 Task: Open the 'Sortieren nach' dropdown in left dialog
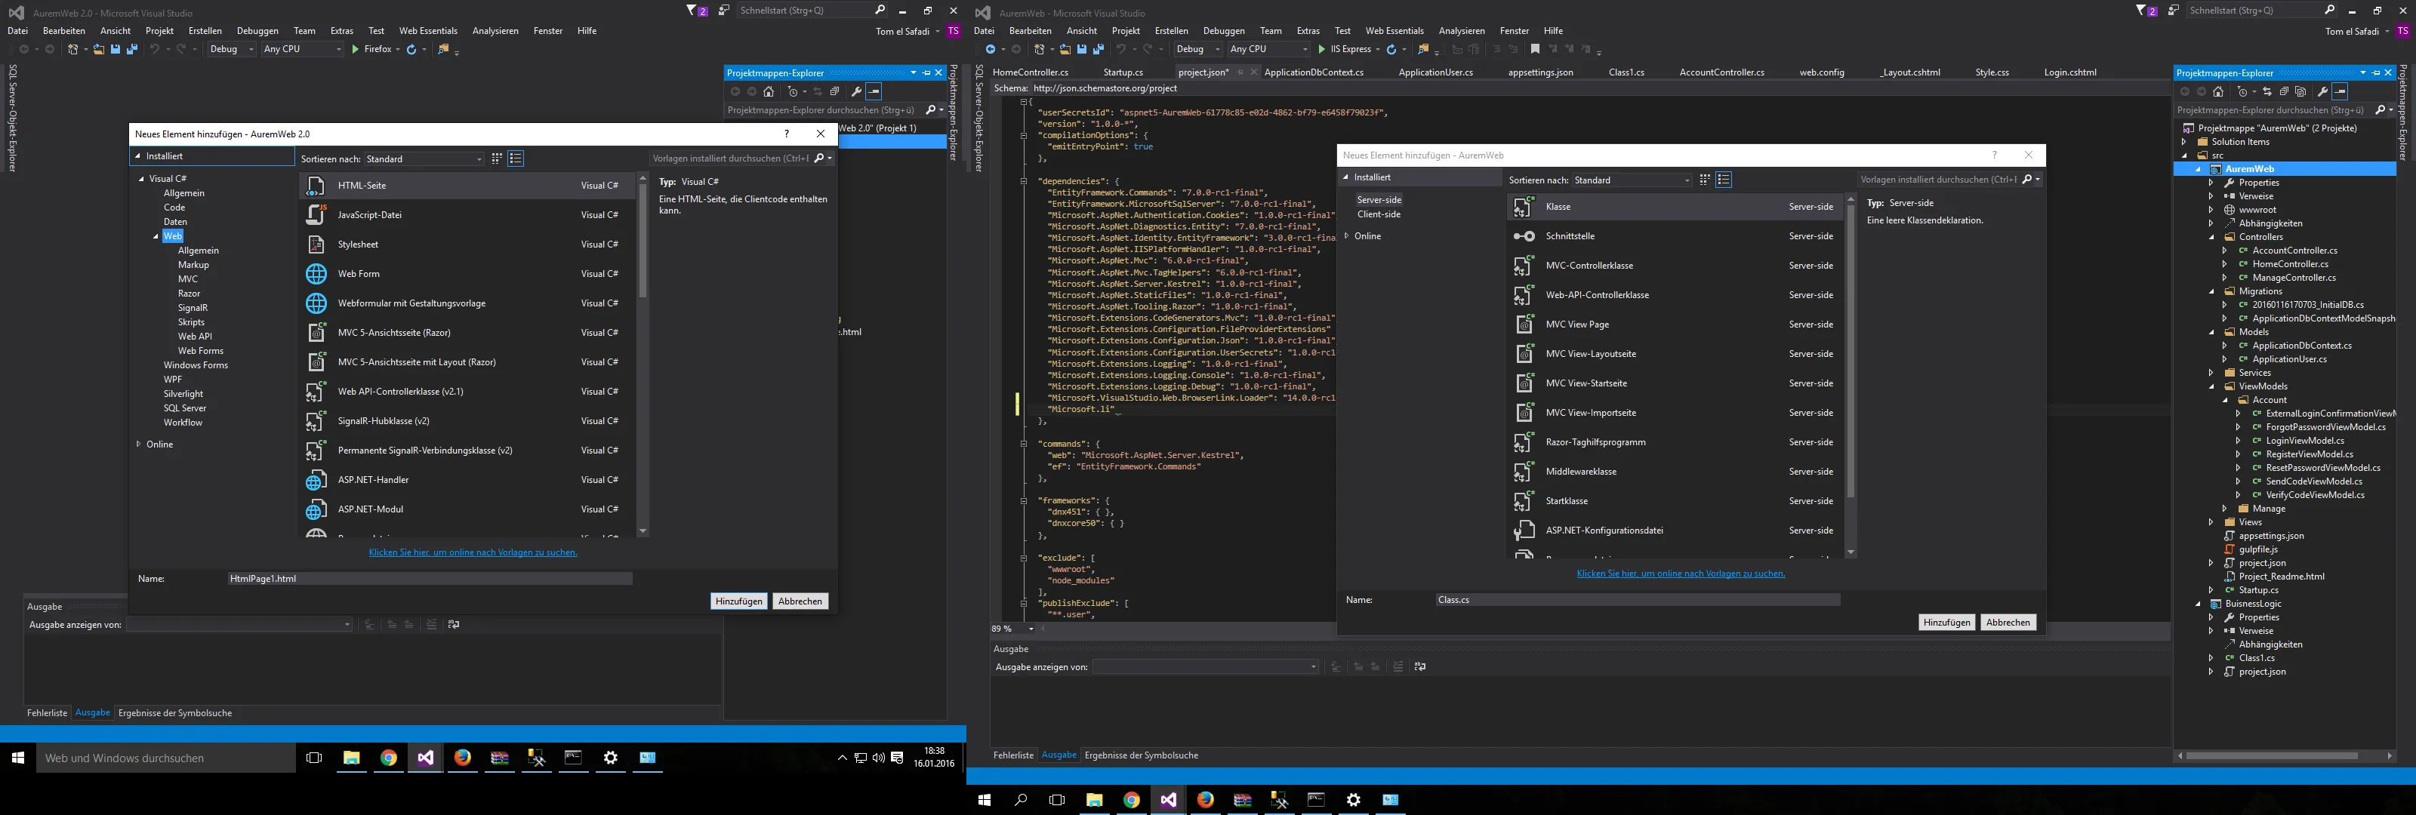[424, 159]
